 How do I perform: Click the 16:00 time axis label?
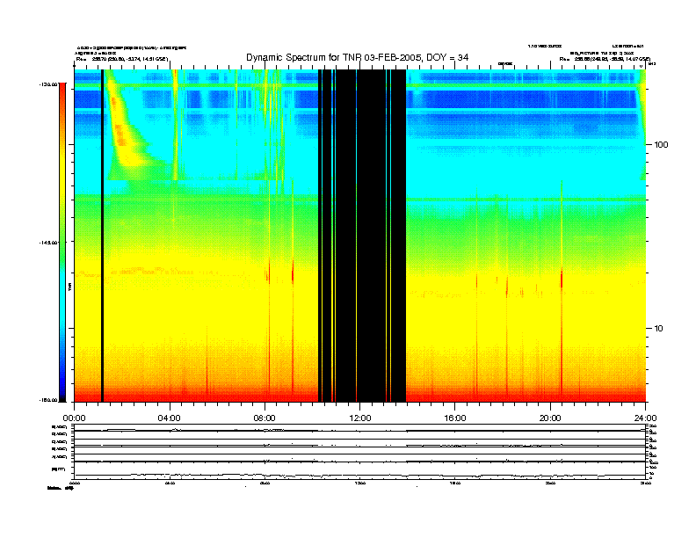coord(455,418)
